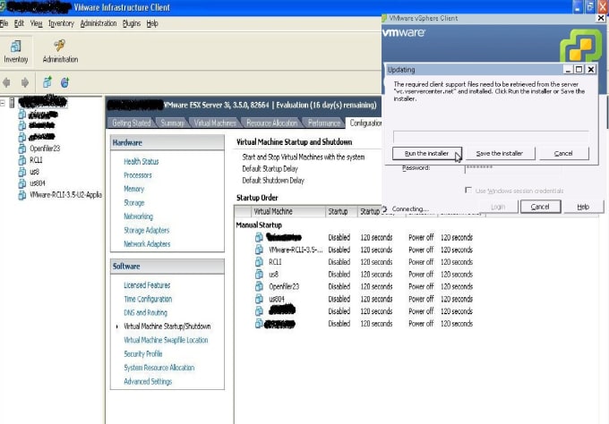This screenshot has width=609, height=424.
Task: Open Security Profile link
Action: (x=143, y=354)
